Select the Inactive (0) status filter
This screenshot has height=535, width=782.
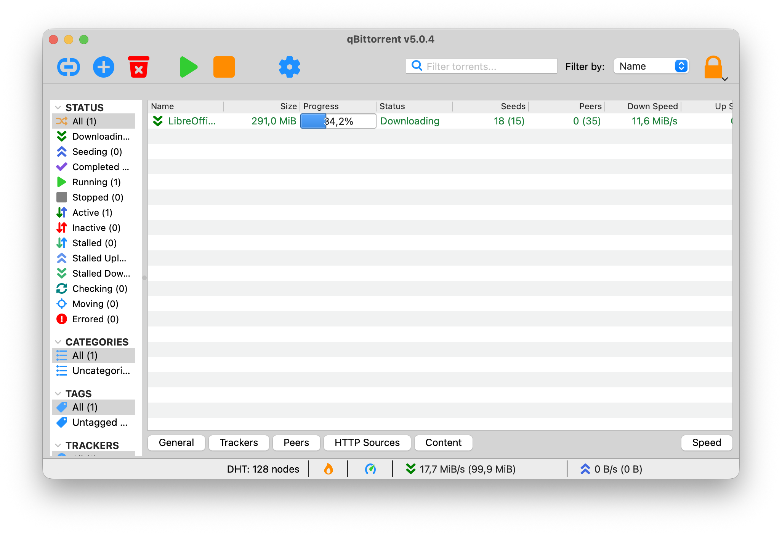tap(93, 228)
